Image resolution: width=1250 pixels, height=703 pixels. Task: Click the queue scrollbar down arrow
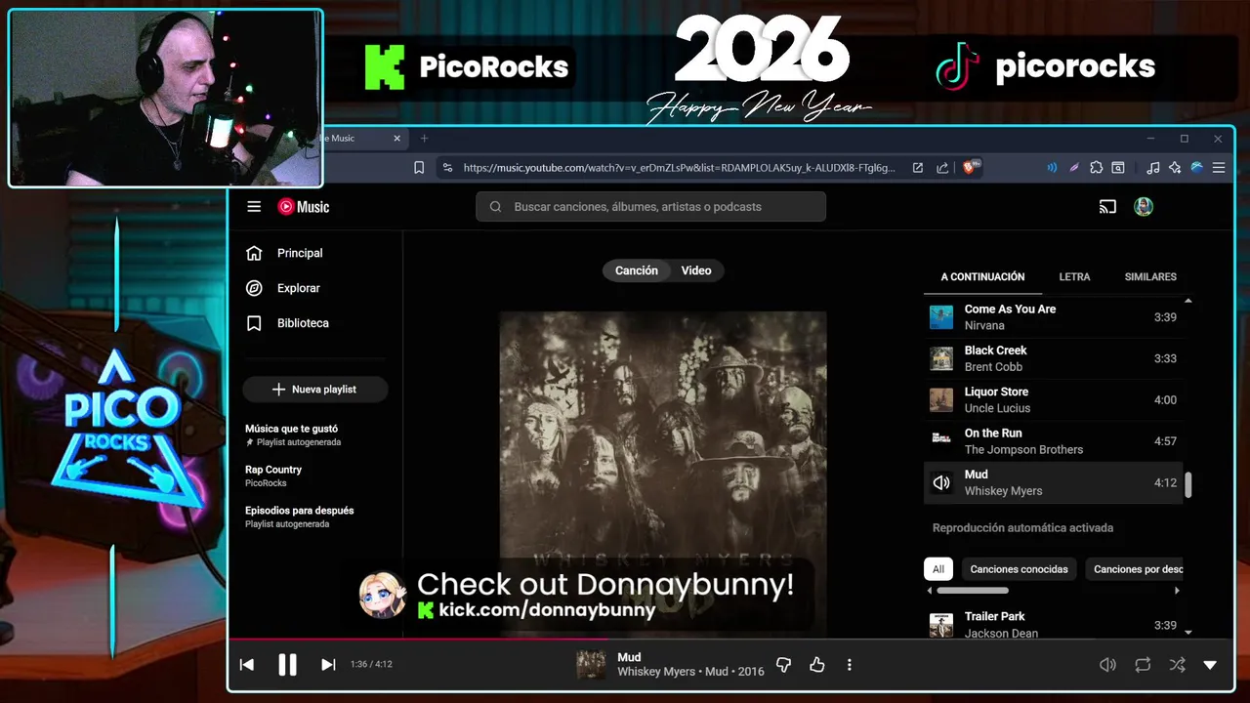pos(1188,632)
